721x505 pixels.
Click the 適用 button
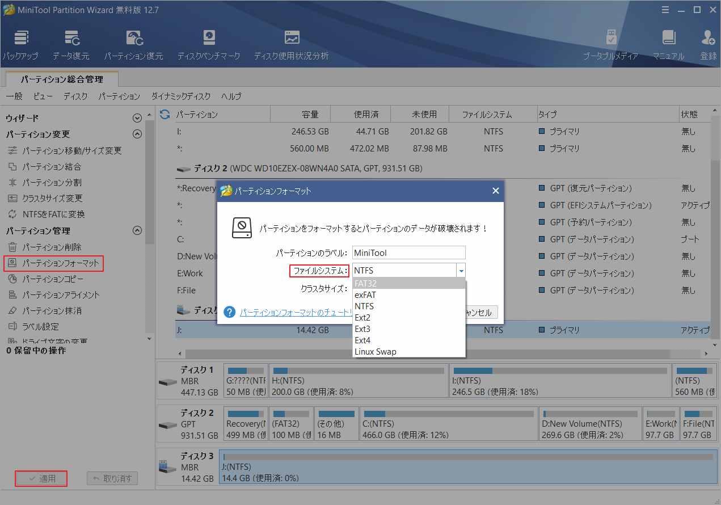point(41,478)
